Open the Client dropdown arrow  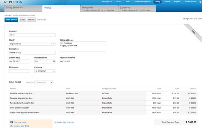point(54,44)
